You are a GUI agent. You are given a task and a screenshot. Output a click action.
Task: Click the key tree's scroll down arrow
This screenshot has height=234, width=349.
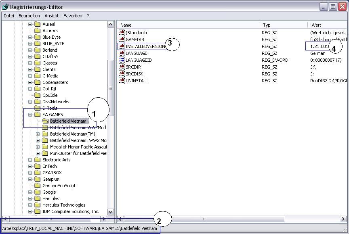click(111, 212)
